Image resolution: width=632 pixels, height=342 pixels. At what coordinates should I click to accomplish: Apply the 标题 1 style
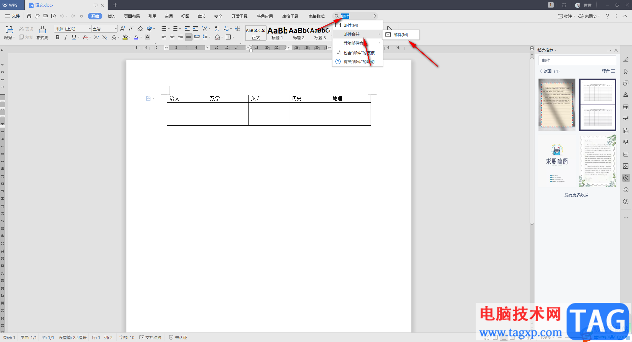pyautogui.click(x=277, y=33)
